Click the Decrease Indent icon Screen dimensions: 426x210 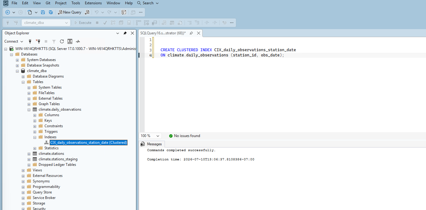point(207,23)
